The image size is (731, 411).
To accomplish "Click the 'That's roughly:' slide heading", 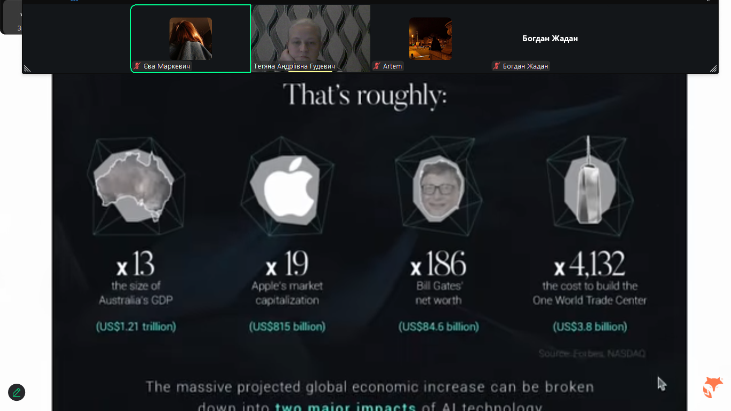I will pos(364,95).
